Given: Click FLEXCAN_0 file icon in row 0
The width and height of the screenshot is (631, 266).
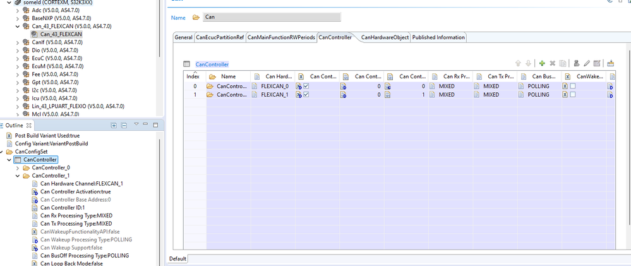Looking at the screenshot, I should click(255, 86).
